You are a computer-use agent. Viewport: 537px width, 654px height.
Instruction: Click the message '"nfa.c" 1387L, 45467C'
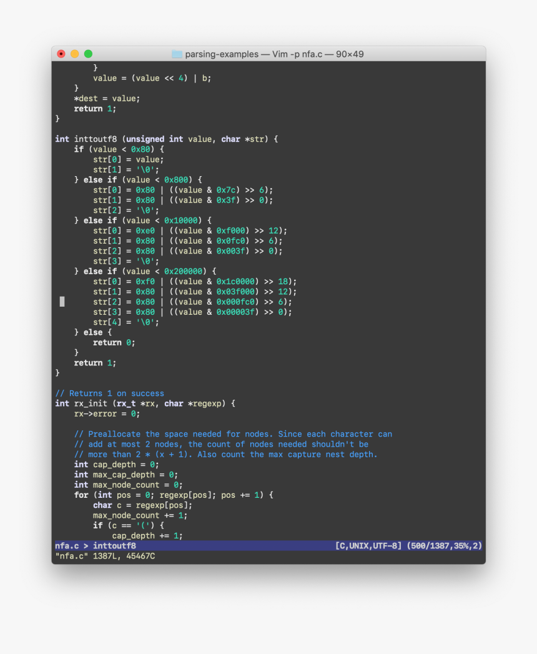click(x=105, y=556)
